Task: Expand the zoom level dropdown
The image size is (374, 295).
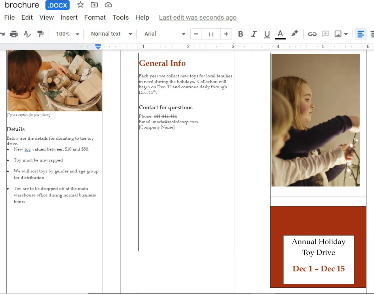Action: pos(66,34)
